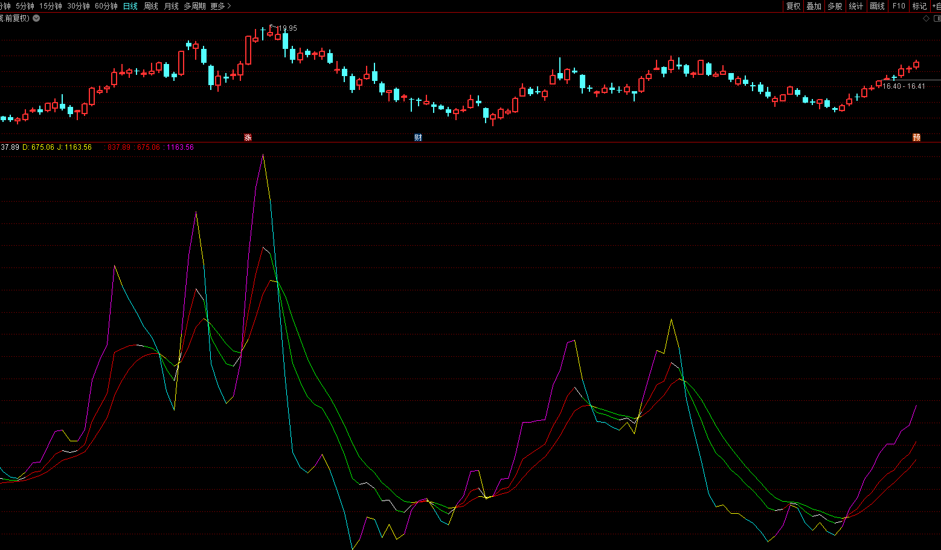Expand the 更多 periods list
The height and width of the screenshot is (550, 941).
click(220, 6)
